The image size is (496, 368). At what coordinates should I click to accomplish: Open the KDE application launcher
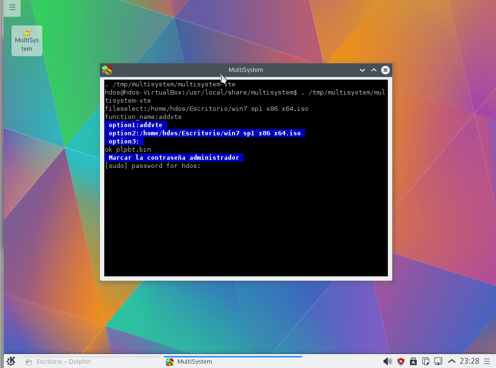11,361
